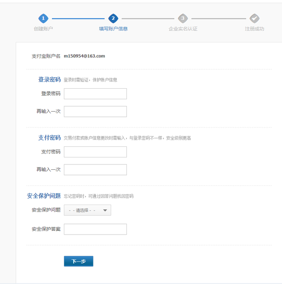This screenshot has height=284, width=282.
Task: Focus the 登录密码 input field
Action: click(x=95, y=93)
